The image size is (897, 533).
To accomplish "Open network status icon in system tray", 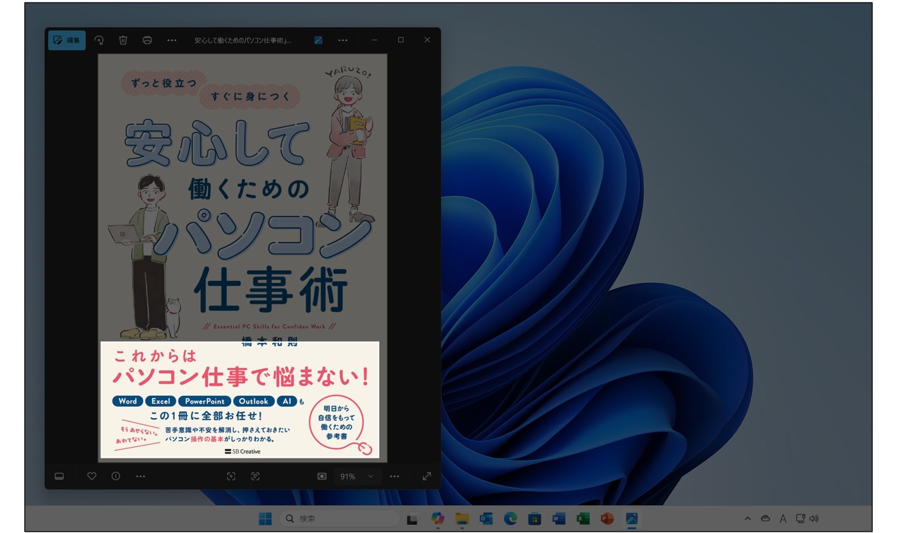I will coord(800,518).
